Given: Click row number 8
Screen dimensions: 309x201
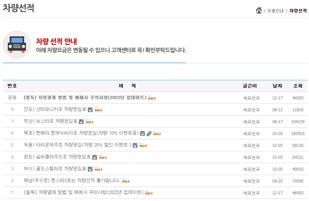Looking at the screenshot, I should point(12,109).
